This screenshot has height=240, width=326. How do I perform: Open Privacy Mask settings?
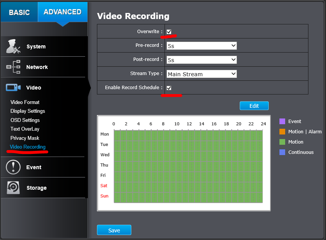click(x=25, y=138)
